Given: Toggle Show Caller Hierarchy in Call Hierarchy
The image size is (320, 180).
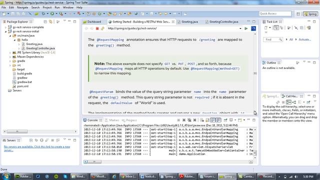Looking at the screenshot, I should click(288, 102).
